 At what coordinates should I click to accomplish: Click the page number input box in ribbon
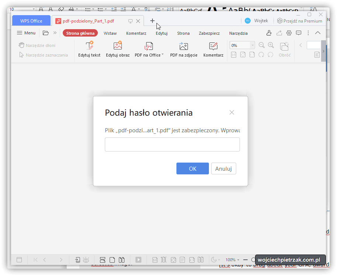[314, 45]
